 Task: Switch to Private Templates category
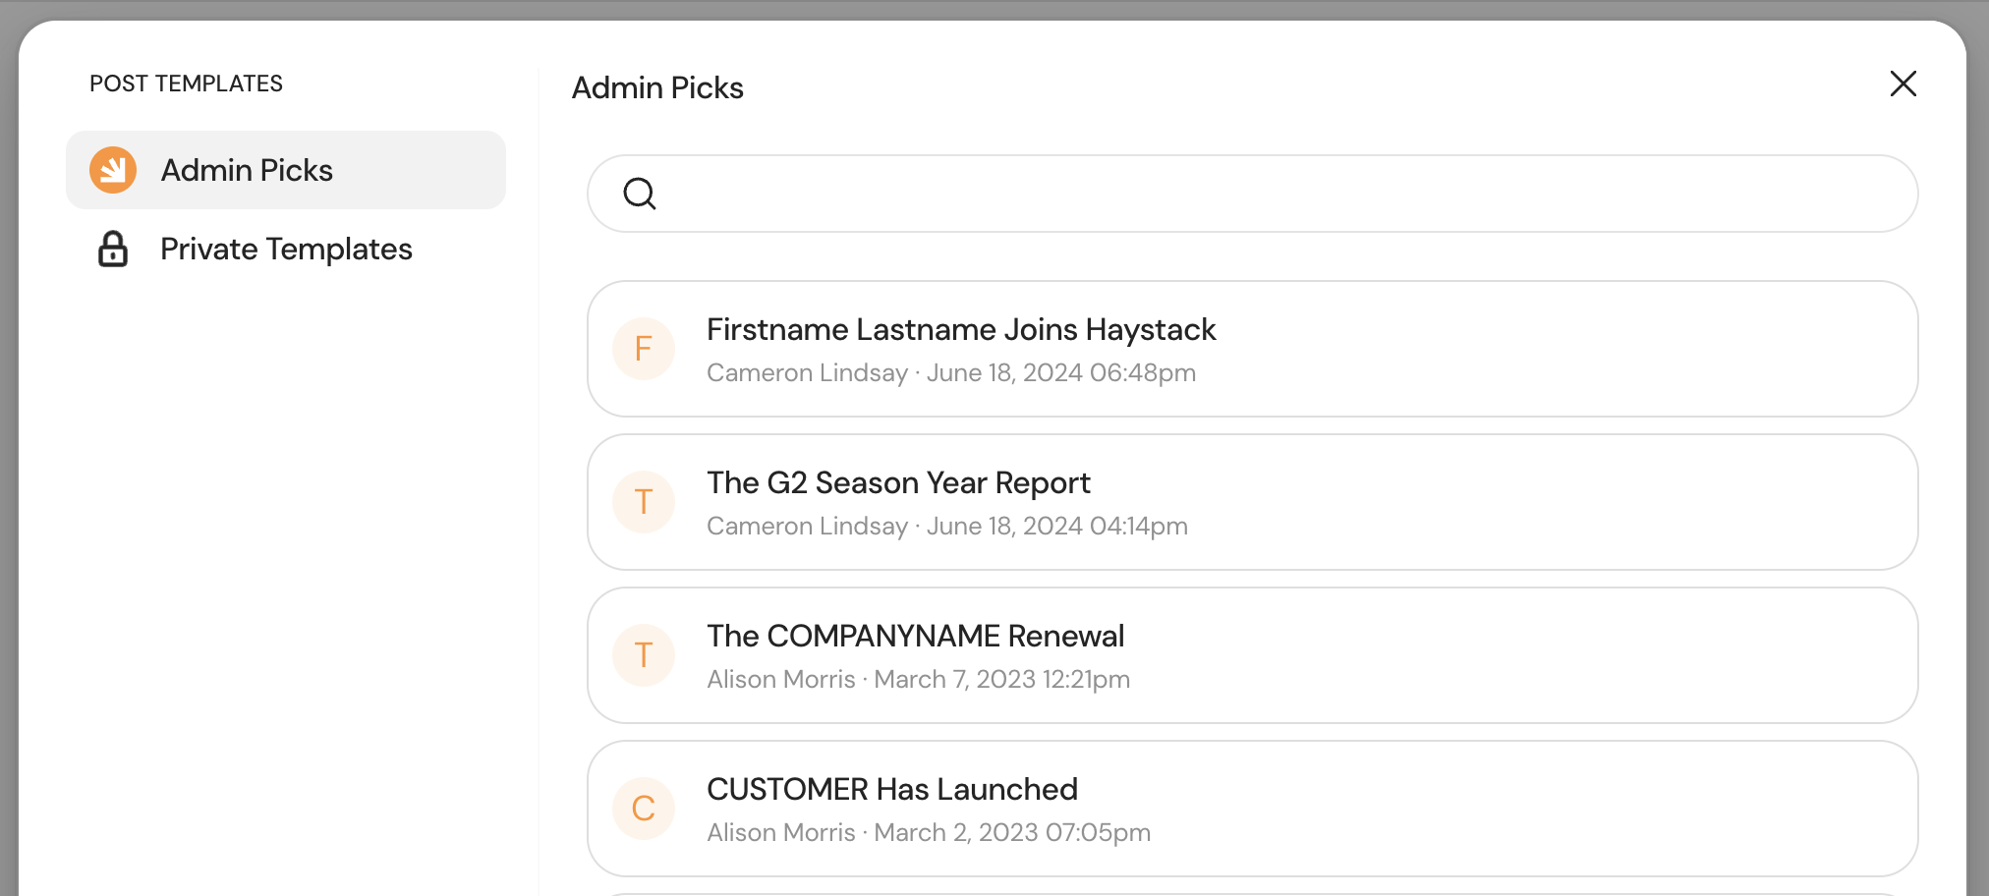286,250
